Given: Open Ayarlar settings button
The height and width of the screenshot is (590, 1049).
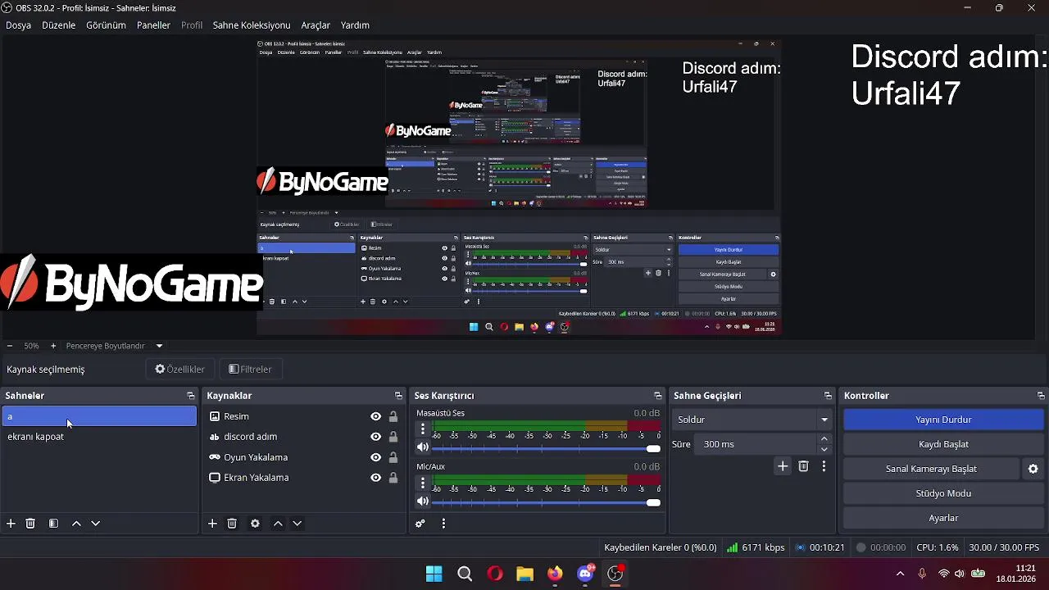Looking at the screenshot, I should point(943,518).
